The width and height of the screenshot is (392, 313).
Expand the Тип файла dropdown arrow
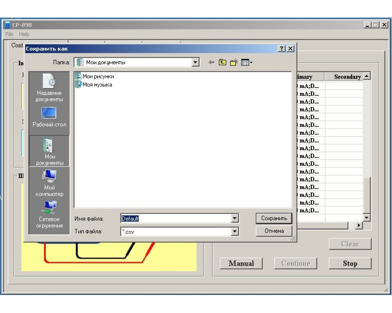[235, 232]
